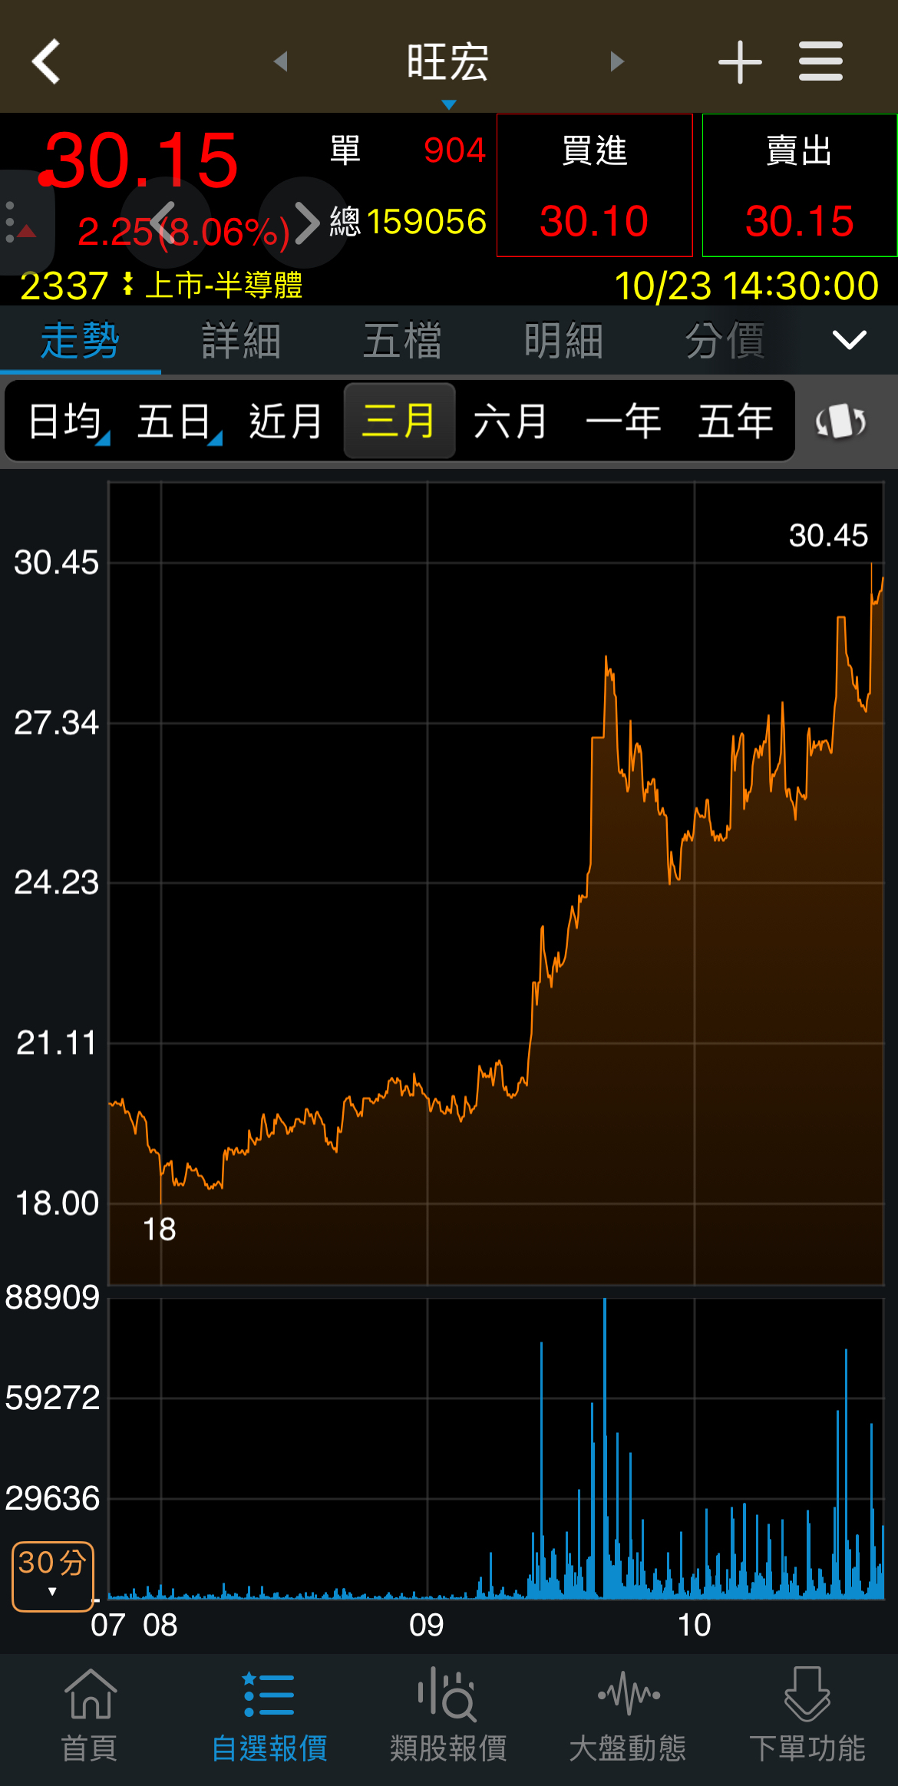This screenshot has width=898, height=1786.
Task: Open 大盤動態 market trend icon
Action: pos(629,1716)
